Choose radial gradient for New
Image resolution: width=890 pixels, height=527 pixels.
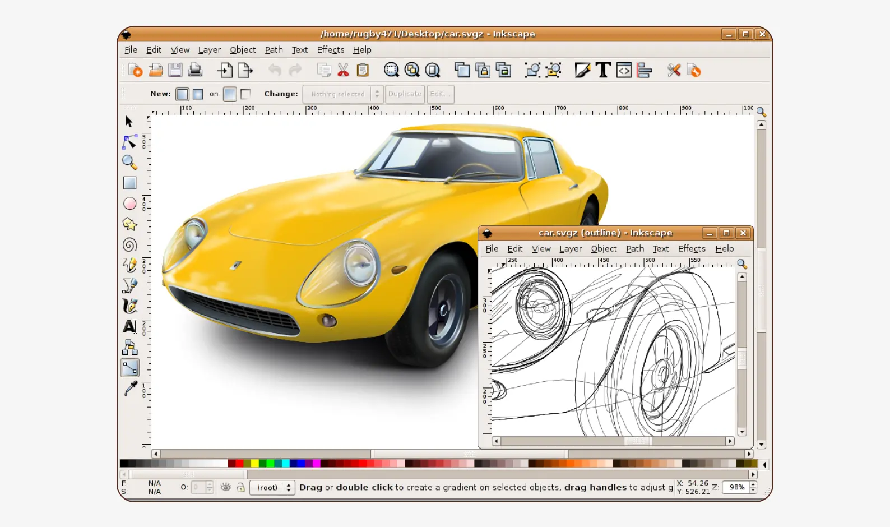(x=198, y=94)
